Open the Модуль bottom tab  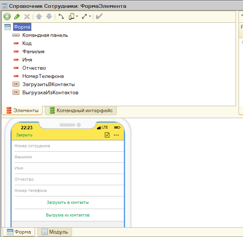click(x=54, y=232)
